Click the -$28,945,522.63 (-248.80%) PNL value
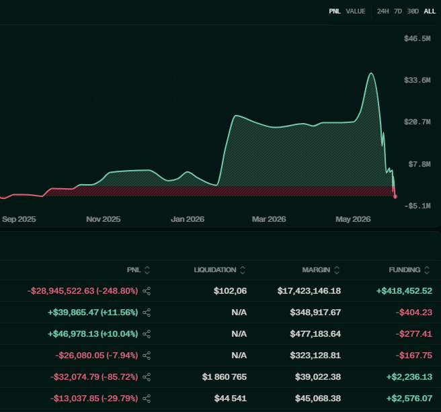 (83, 291)
